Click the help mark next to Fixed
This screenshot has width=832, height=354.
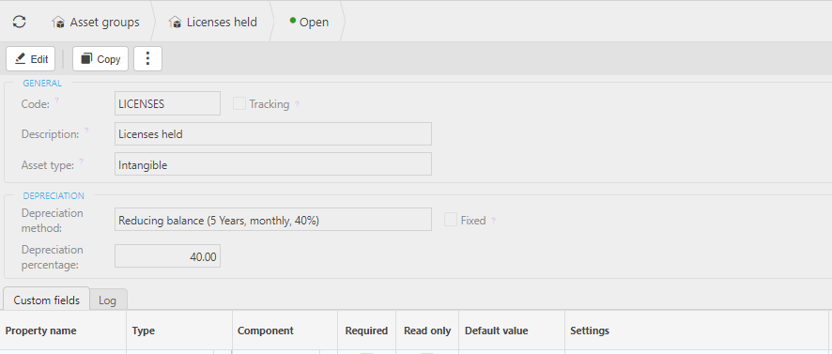[493, 221]
